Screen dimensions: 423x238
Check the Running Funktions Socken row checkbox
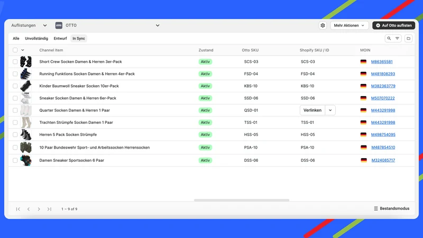pos(15,74)
